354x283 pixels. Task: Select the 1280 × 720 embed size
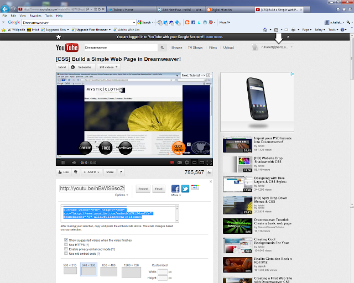click(132, 271)
